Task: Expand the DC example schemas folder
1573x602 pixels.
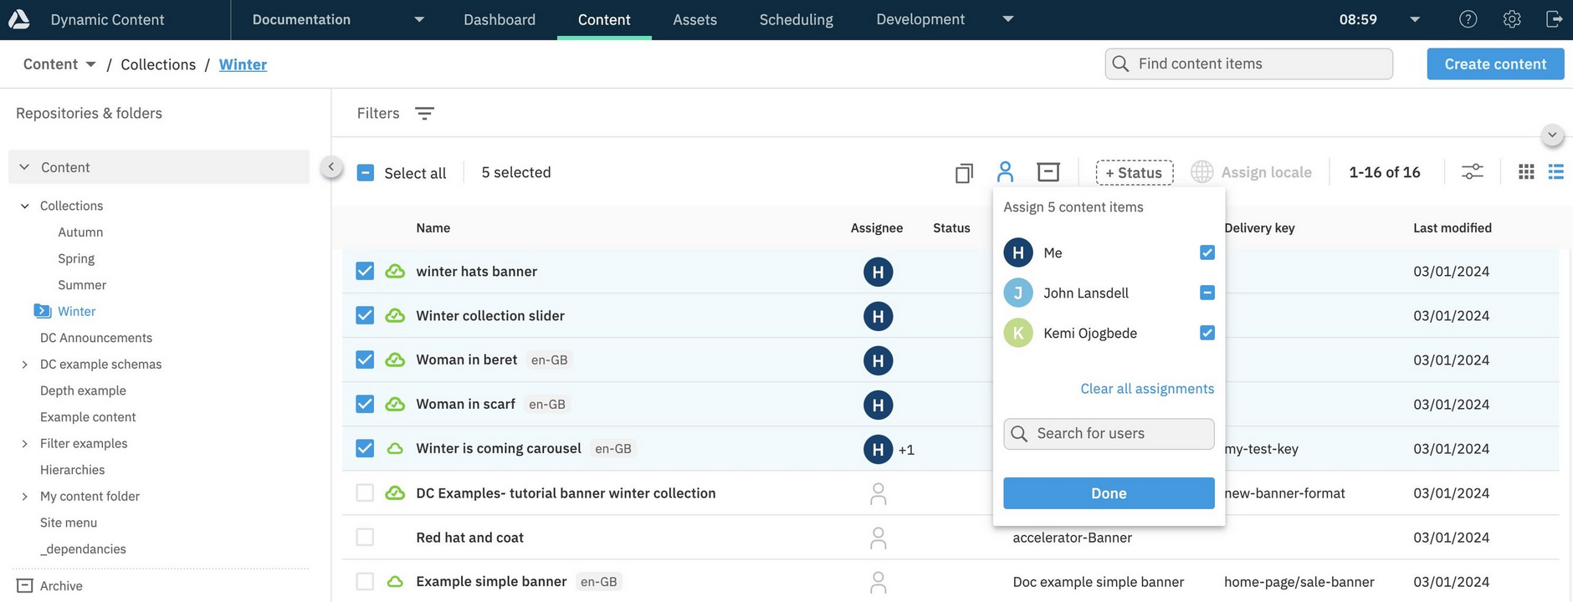Action: click(x=24, y=365)
